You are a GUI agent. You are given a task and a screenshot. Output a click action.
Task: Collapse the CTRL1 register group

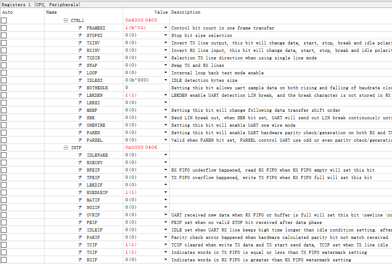[x=66, y=21]
